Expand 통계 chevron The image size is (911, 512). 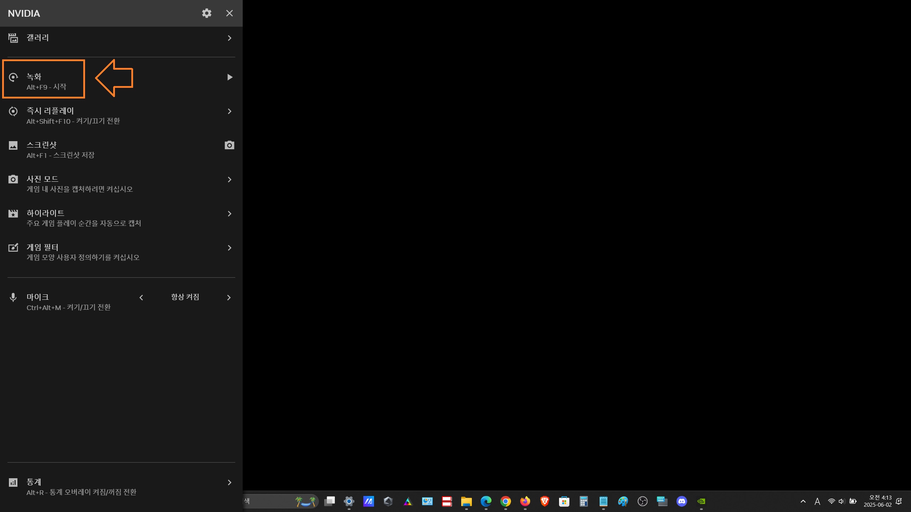tap(230, 482)
